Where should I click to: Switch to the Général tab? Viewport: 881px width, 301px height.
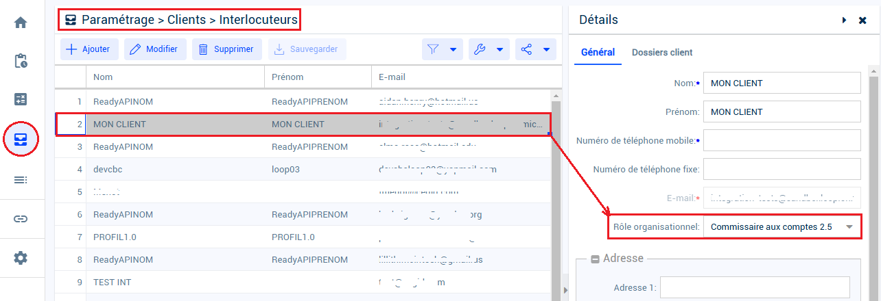click(x=598, y=52)
